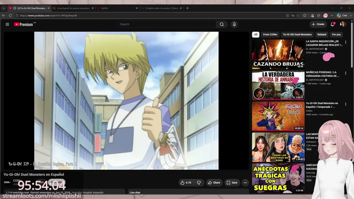The height and width of the screenshot is (199, 354).
Task: Start voice search with the microphone
Action: pyautogui.click(x=234, y=24)
